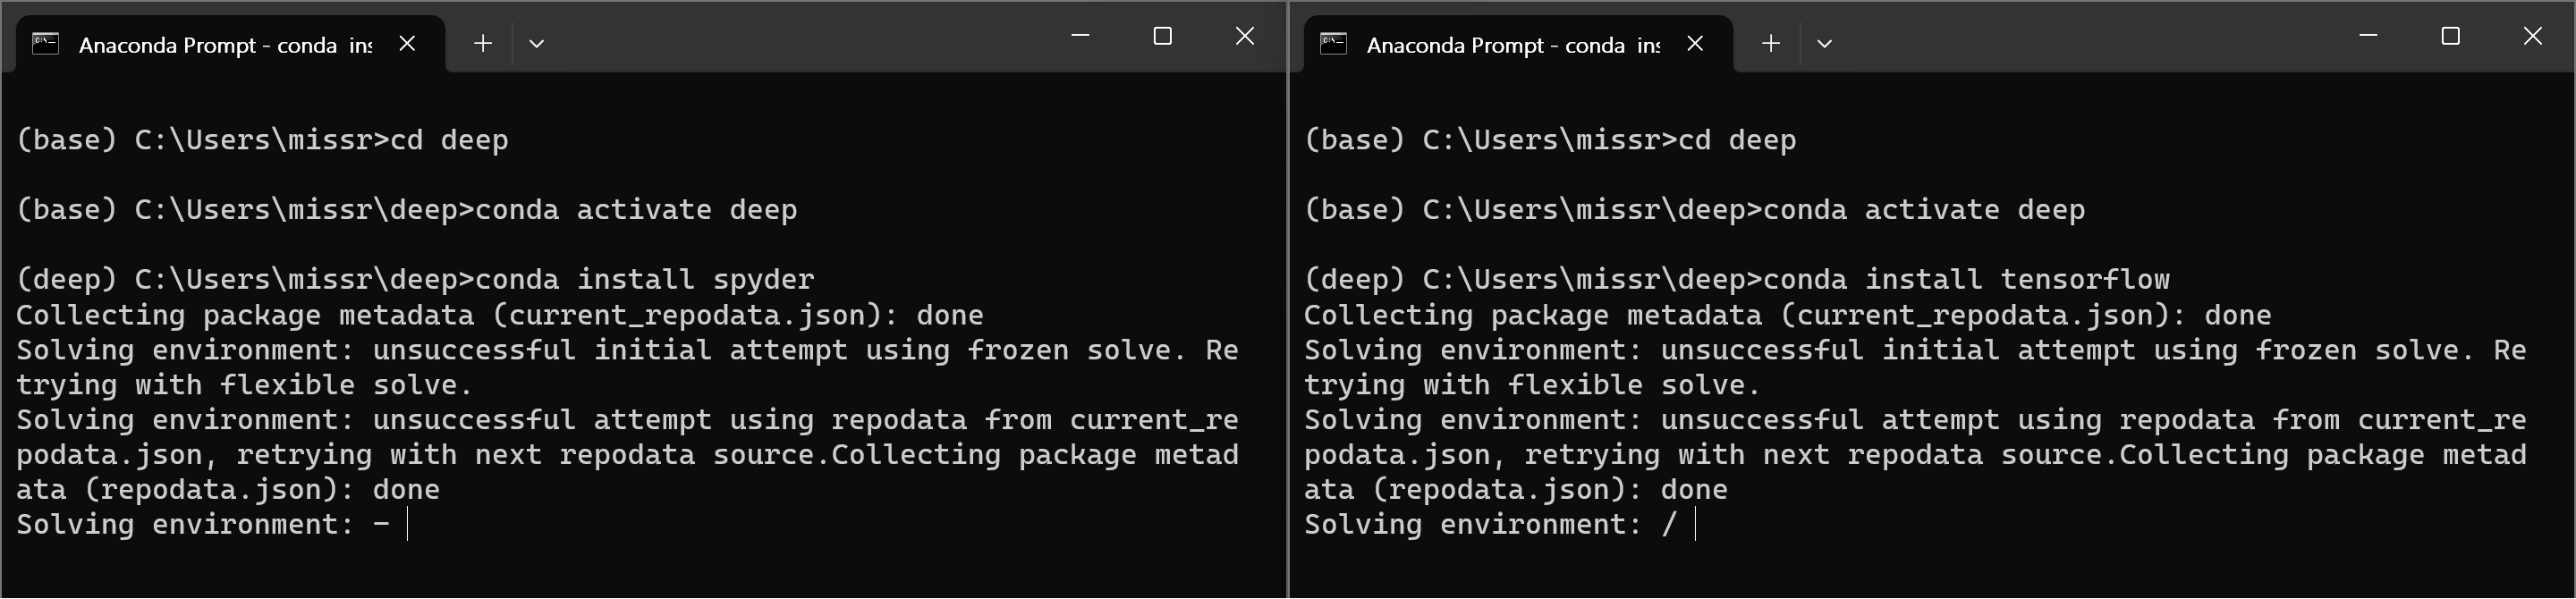Minimize the window installing tensorflow
Image resolution: width=2576 pixels, height=599 pixels.
(x=2369, y=36)
